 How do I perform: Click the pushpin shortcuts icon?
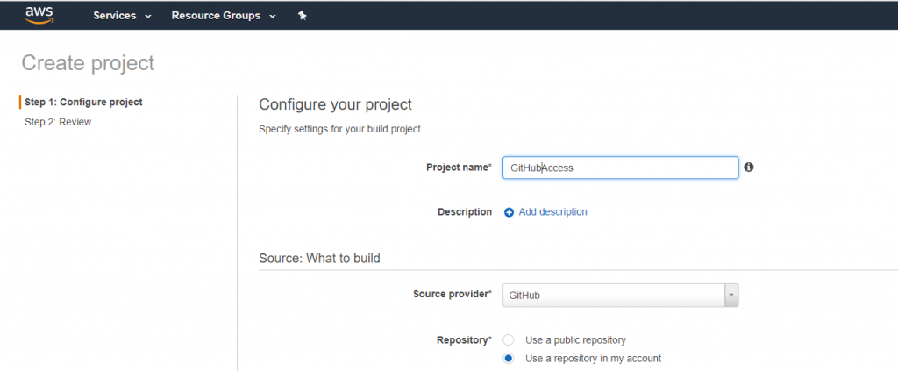(303, 16)
